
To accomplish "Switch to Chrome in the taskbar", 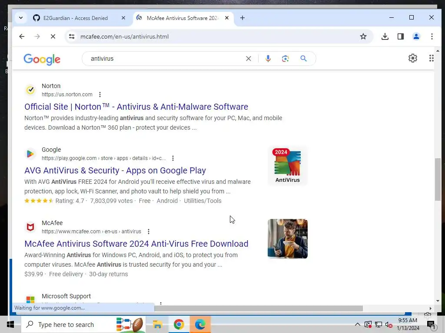I will (x=179, y=324).
